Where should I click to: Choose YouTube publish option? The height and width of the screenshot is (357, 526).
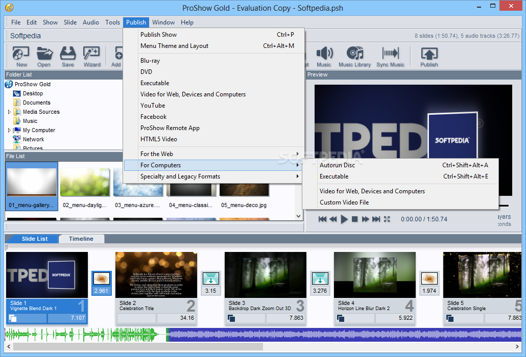tap(214, 106)
